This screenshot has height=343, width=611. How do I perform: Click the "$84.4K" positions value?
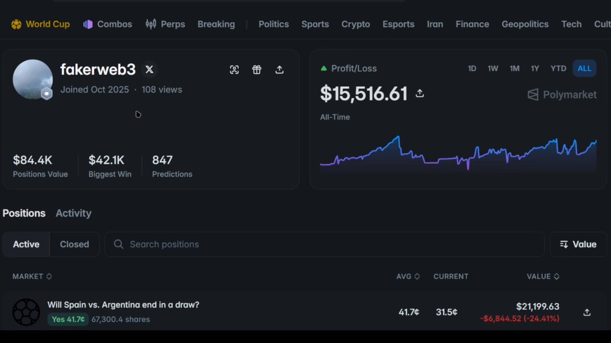point(33,160)
